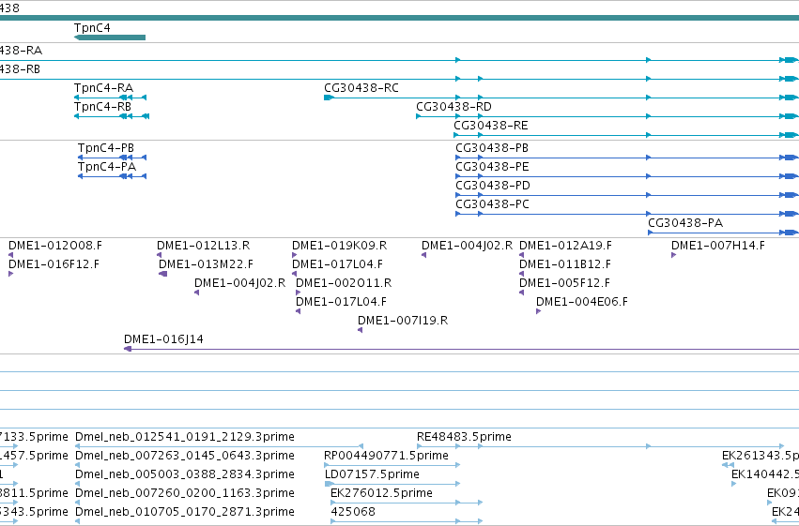Viewport: 799px width, 526px height.
Task: Click the purple arrow under DME1-007I19.R
Action: coord(361,330)
